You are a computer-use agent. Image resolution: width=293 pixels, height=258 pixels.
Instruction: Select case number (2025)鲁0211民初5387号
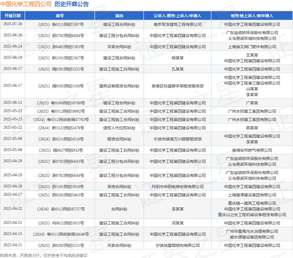[x=61, y=24]
